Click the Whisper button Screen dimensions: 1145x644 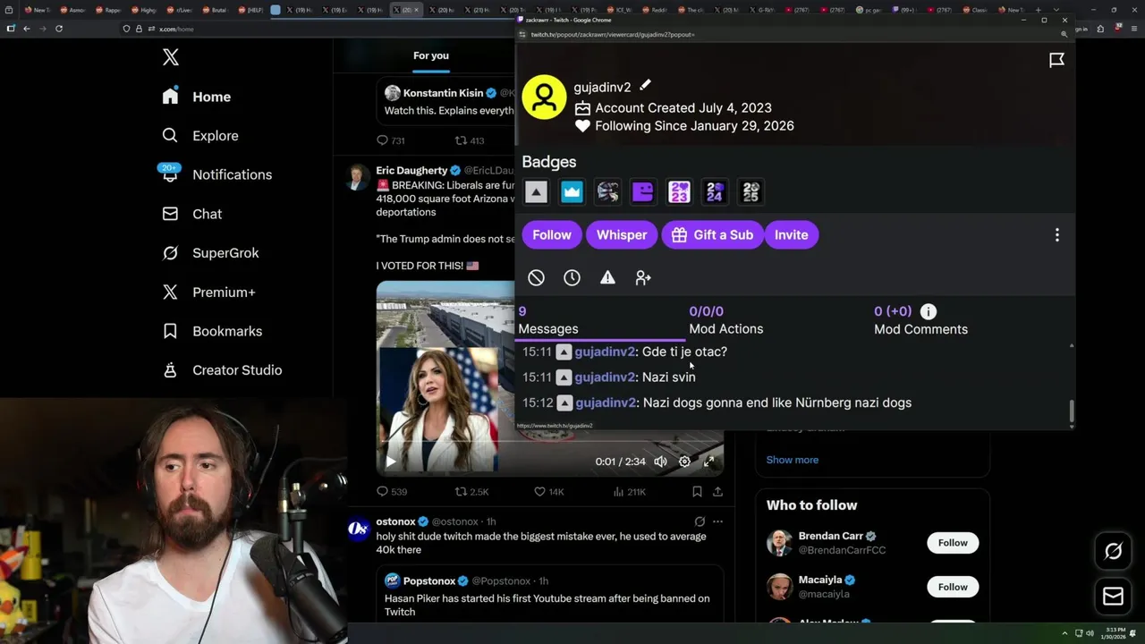[622, 235]
